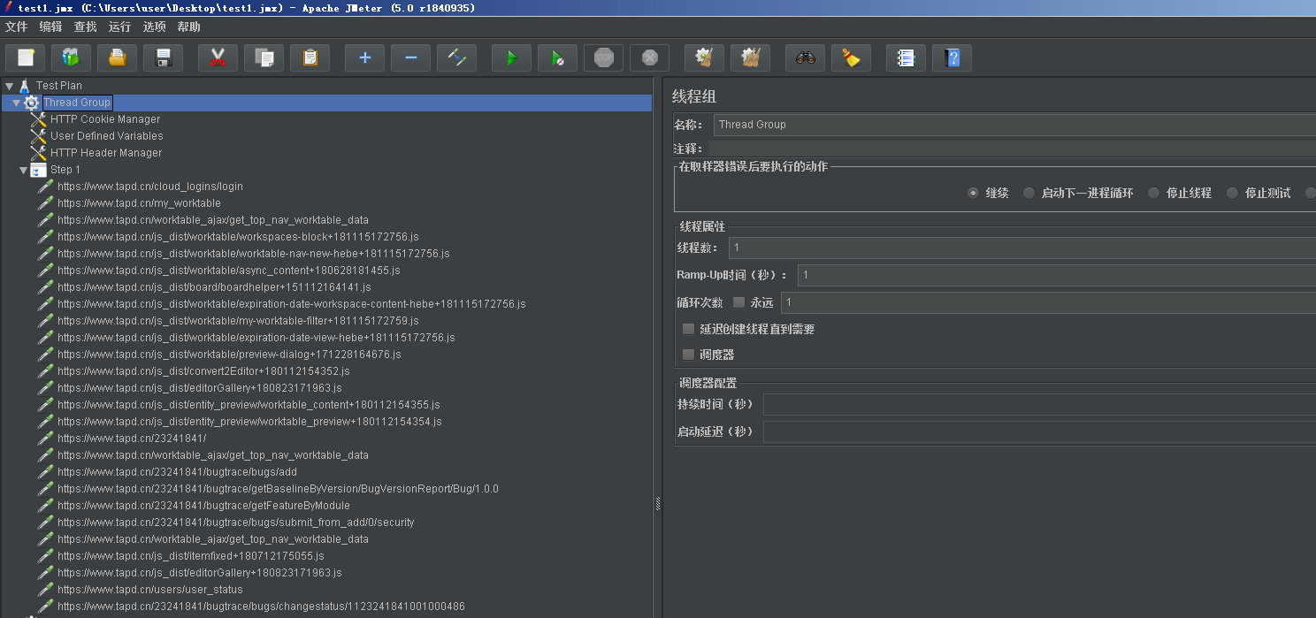
Task: Click the Step 1 controller icon
Action: tap(38, 170)
